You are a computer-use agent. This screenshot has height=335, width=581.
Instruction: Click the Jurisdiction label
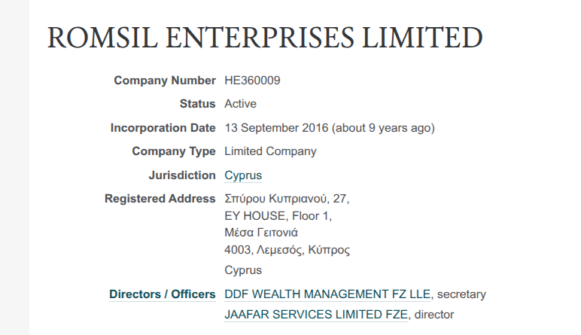(x=181, y=175)
